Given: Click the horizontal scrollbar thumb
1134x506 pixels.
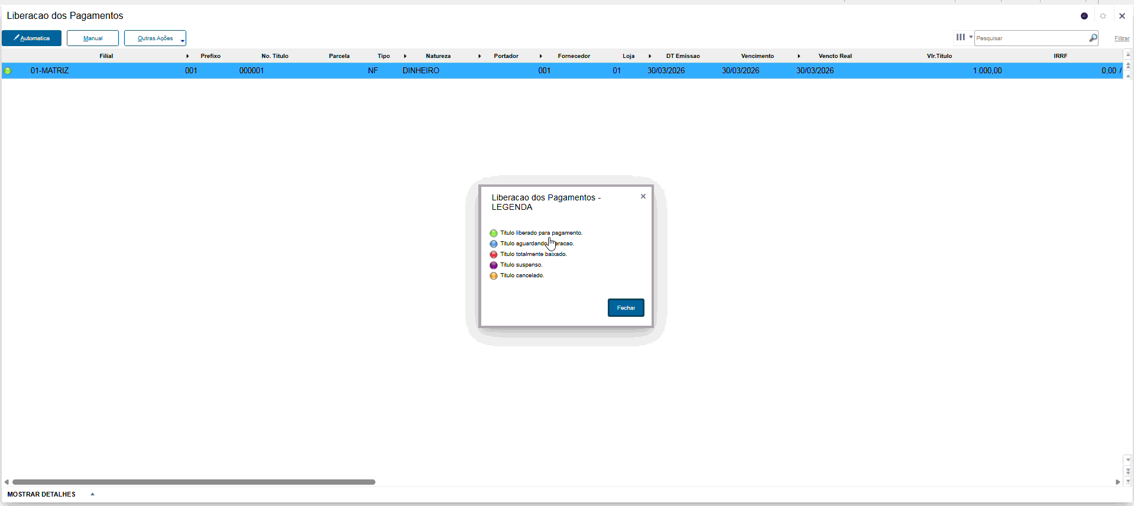Looking at the screenshot, I should (x=194, y=482).
